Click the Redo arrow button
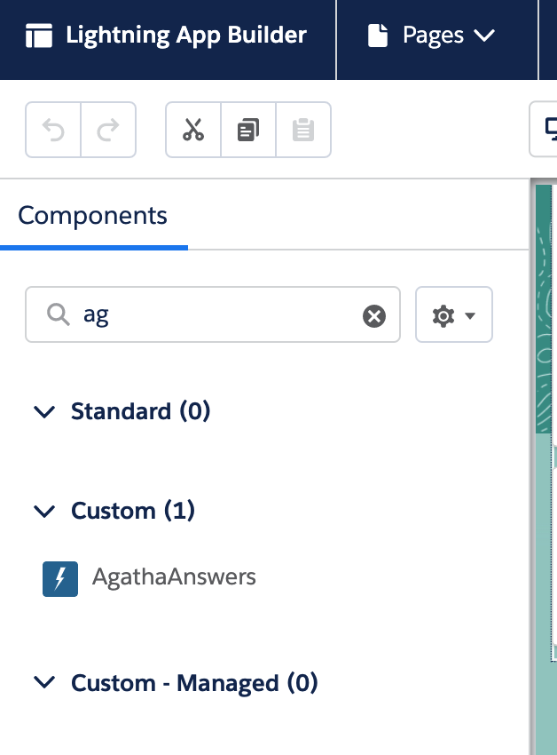This screenshot has width=557, height=755. click(x=108, y=130)
